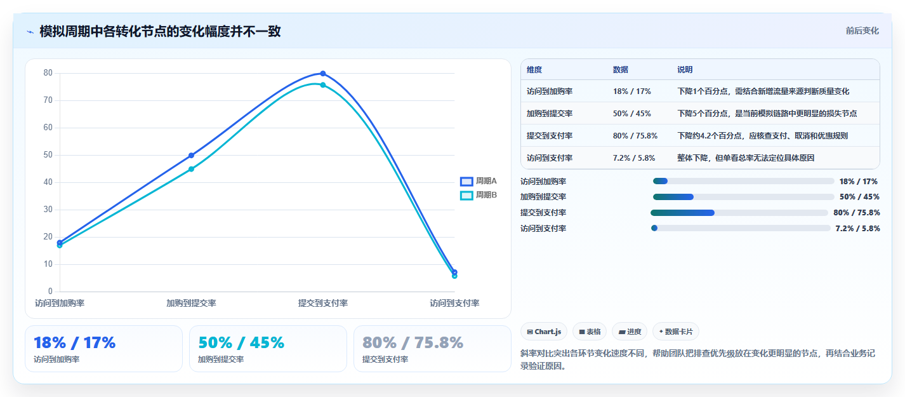Viewport: 905px width, 397px height.
Task: Toggle the 周期A legend swatch
Action: (x=466, y=182)
